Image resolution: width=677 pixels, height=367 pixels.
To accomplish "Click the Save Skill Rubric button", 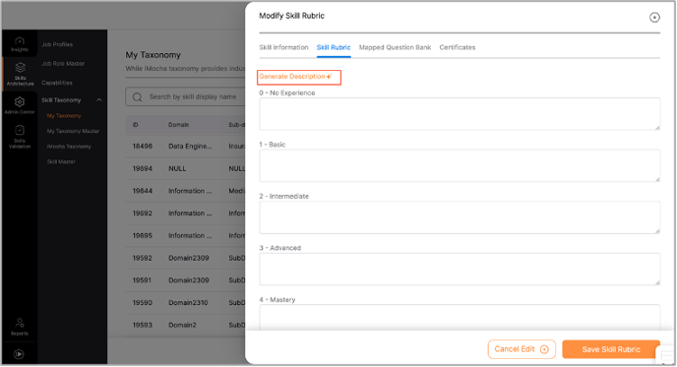I will 611,349.
